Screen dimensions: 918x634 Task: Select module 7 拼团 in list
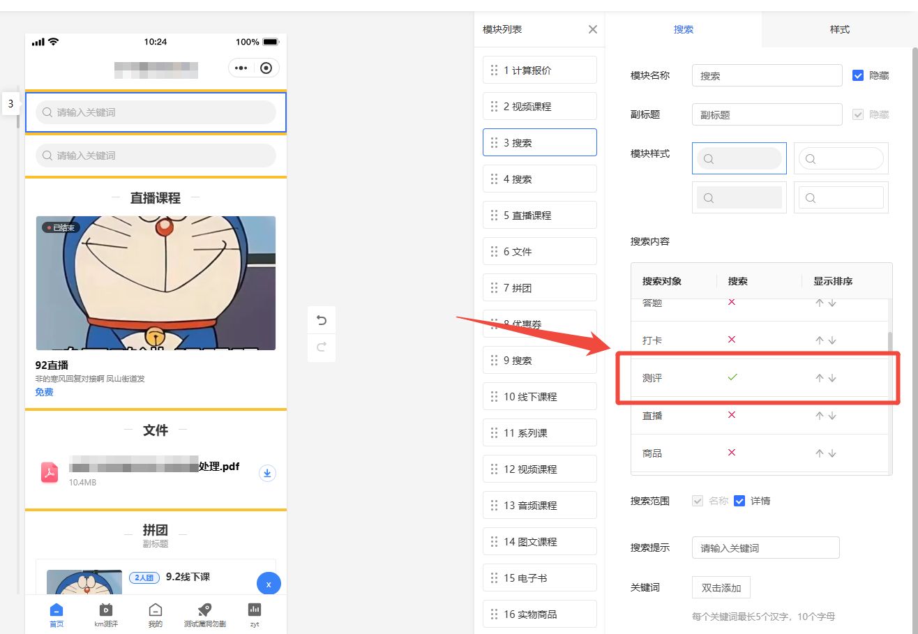(x=540, y=287)
